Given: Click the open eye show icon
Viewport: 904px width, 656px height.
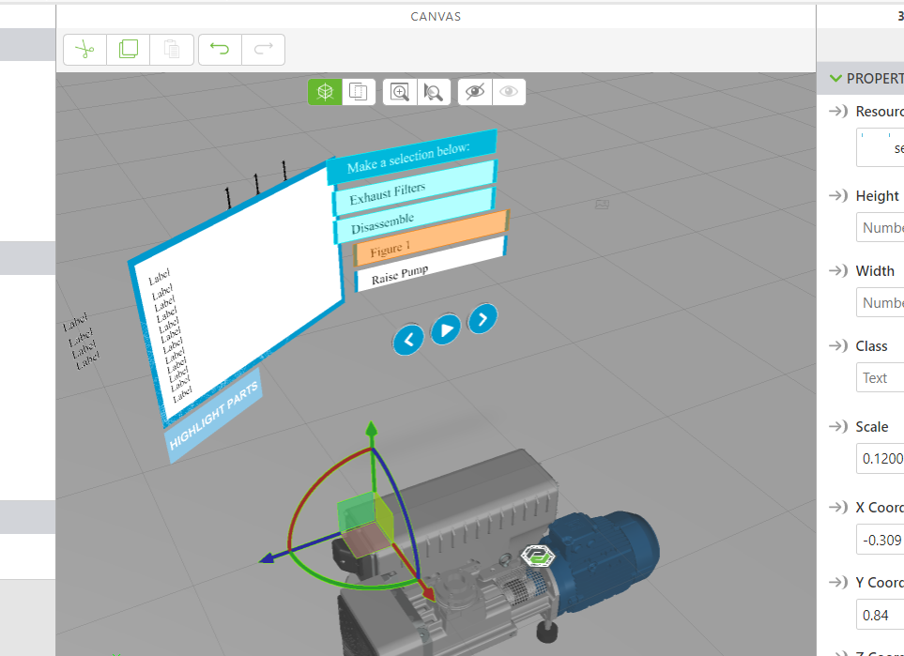Looking at the screenshot, I should (509, 92).
